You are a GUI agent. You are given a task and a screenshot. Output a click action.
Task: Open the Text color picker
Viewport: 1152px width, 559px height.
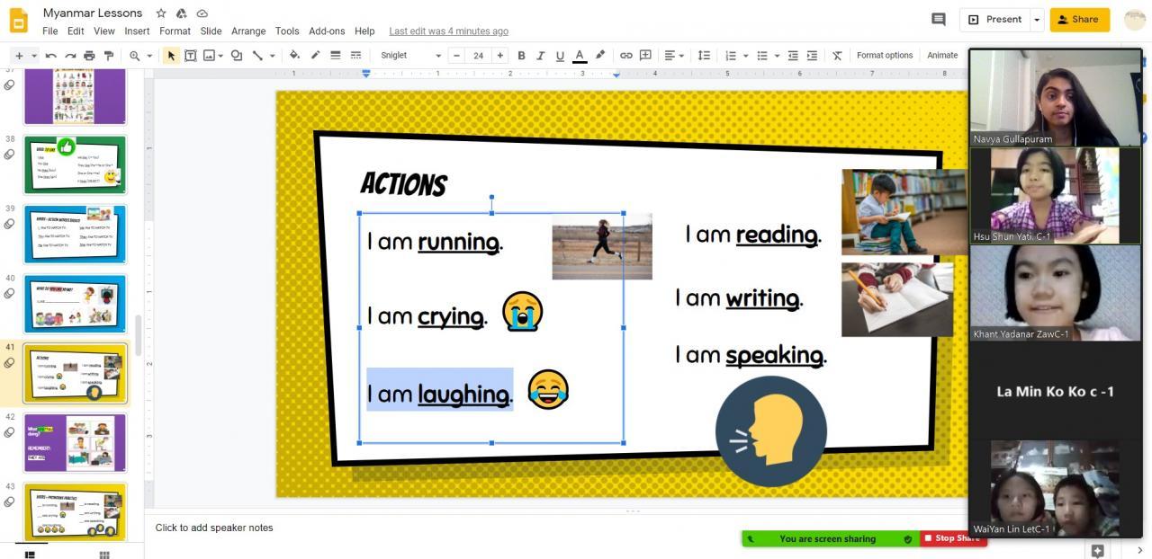(x=580, y=56)
